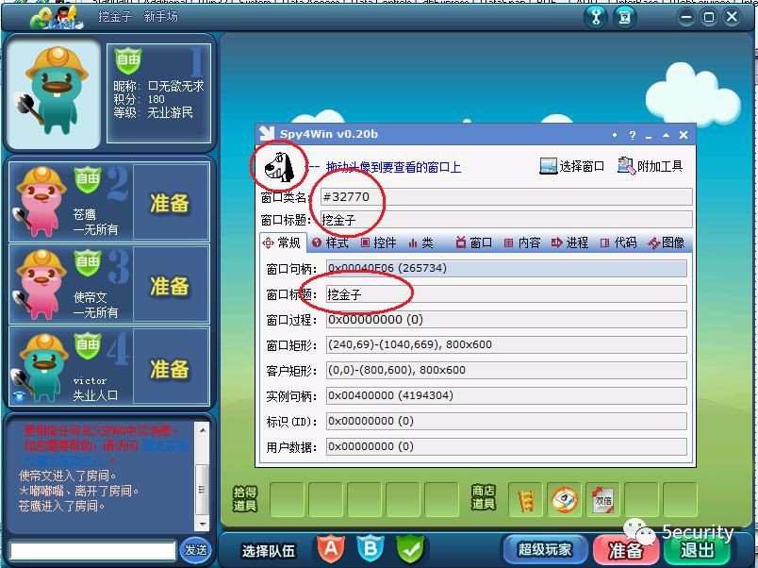Open the 图像 tab
The height and width of the screenshot is (568, 758).
click(667, 242)
